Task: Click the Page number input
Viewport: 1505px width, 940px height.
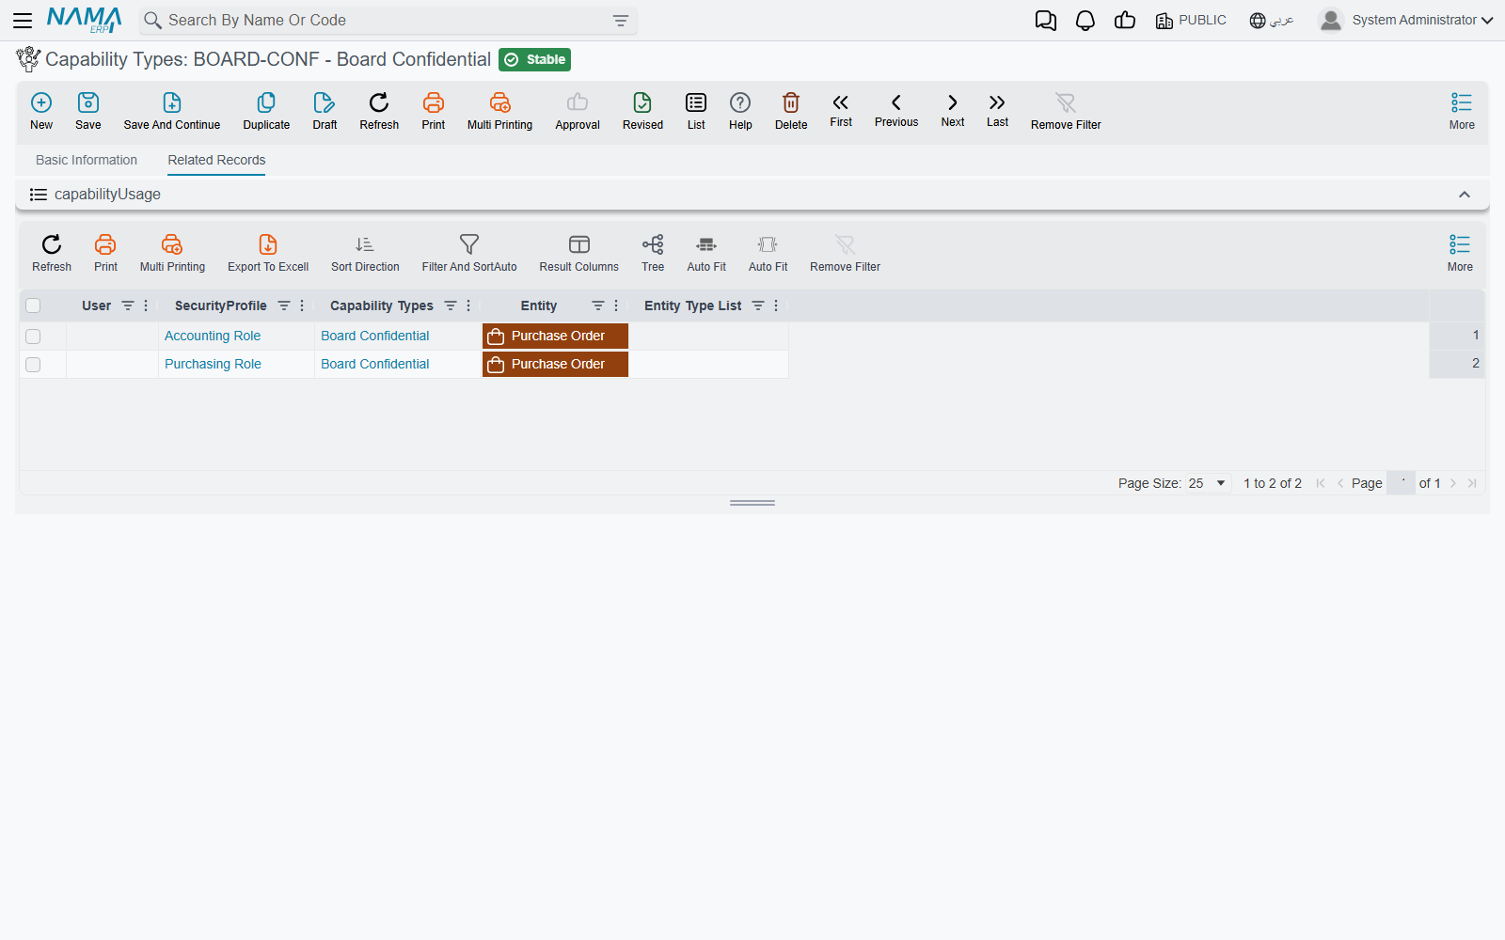Action: [1401, 483]
